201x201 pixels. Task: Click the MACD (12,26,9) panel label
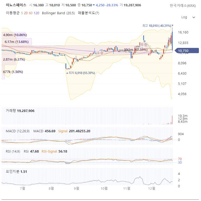coord(18,131)
